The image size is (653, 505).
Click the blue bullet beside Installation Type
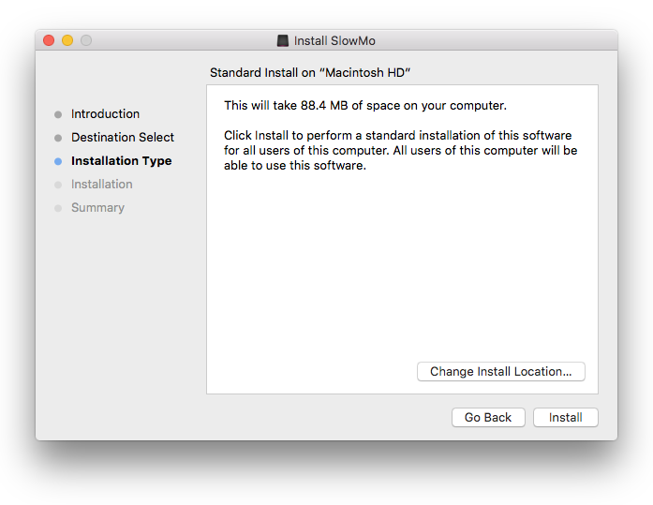click(58, 161)
